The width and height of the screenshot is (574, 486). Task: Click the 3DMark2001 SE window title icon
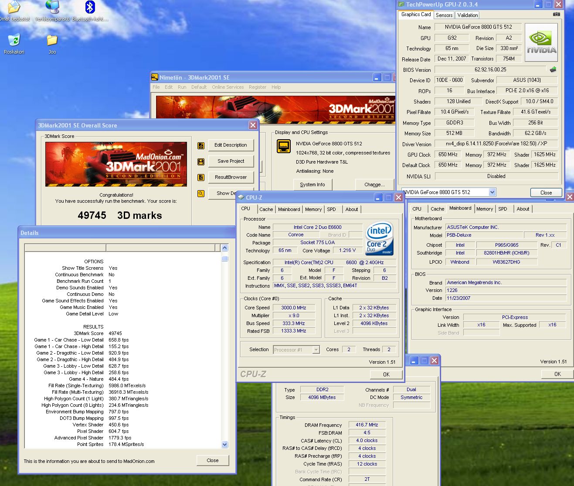pyautogui.click(x=154, y=77)
